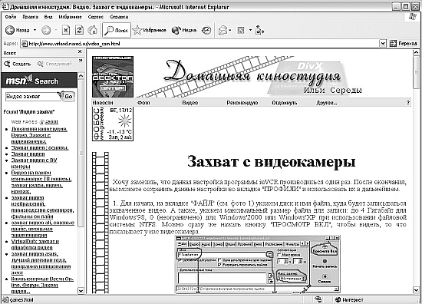Expand the Back button history dropdown arrow

[x=35, y=30]
